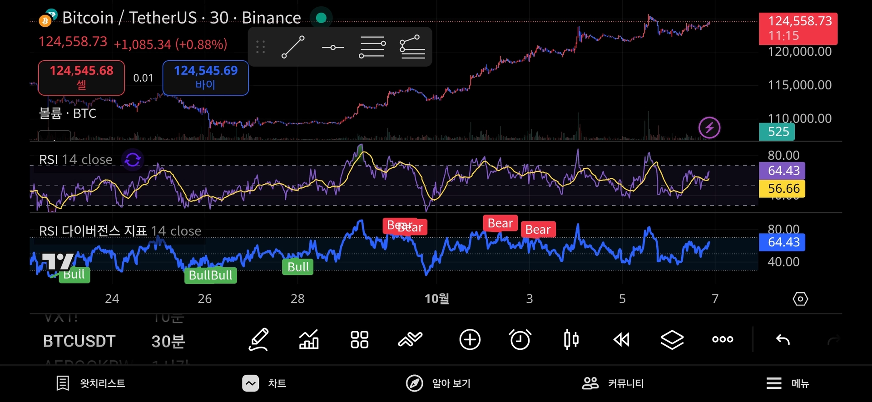Change the 30분 timeframe interval

click(x=168, y=341)
